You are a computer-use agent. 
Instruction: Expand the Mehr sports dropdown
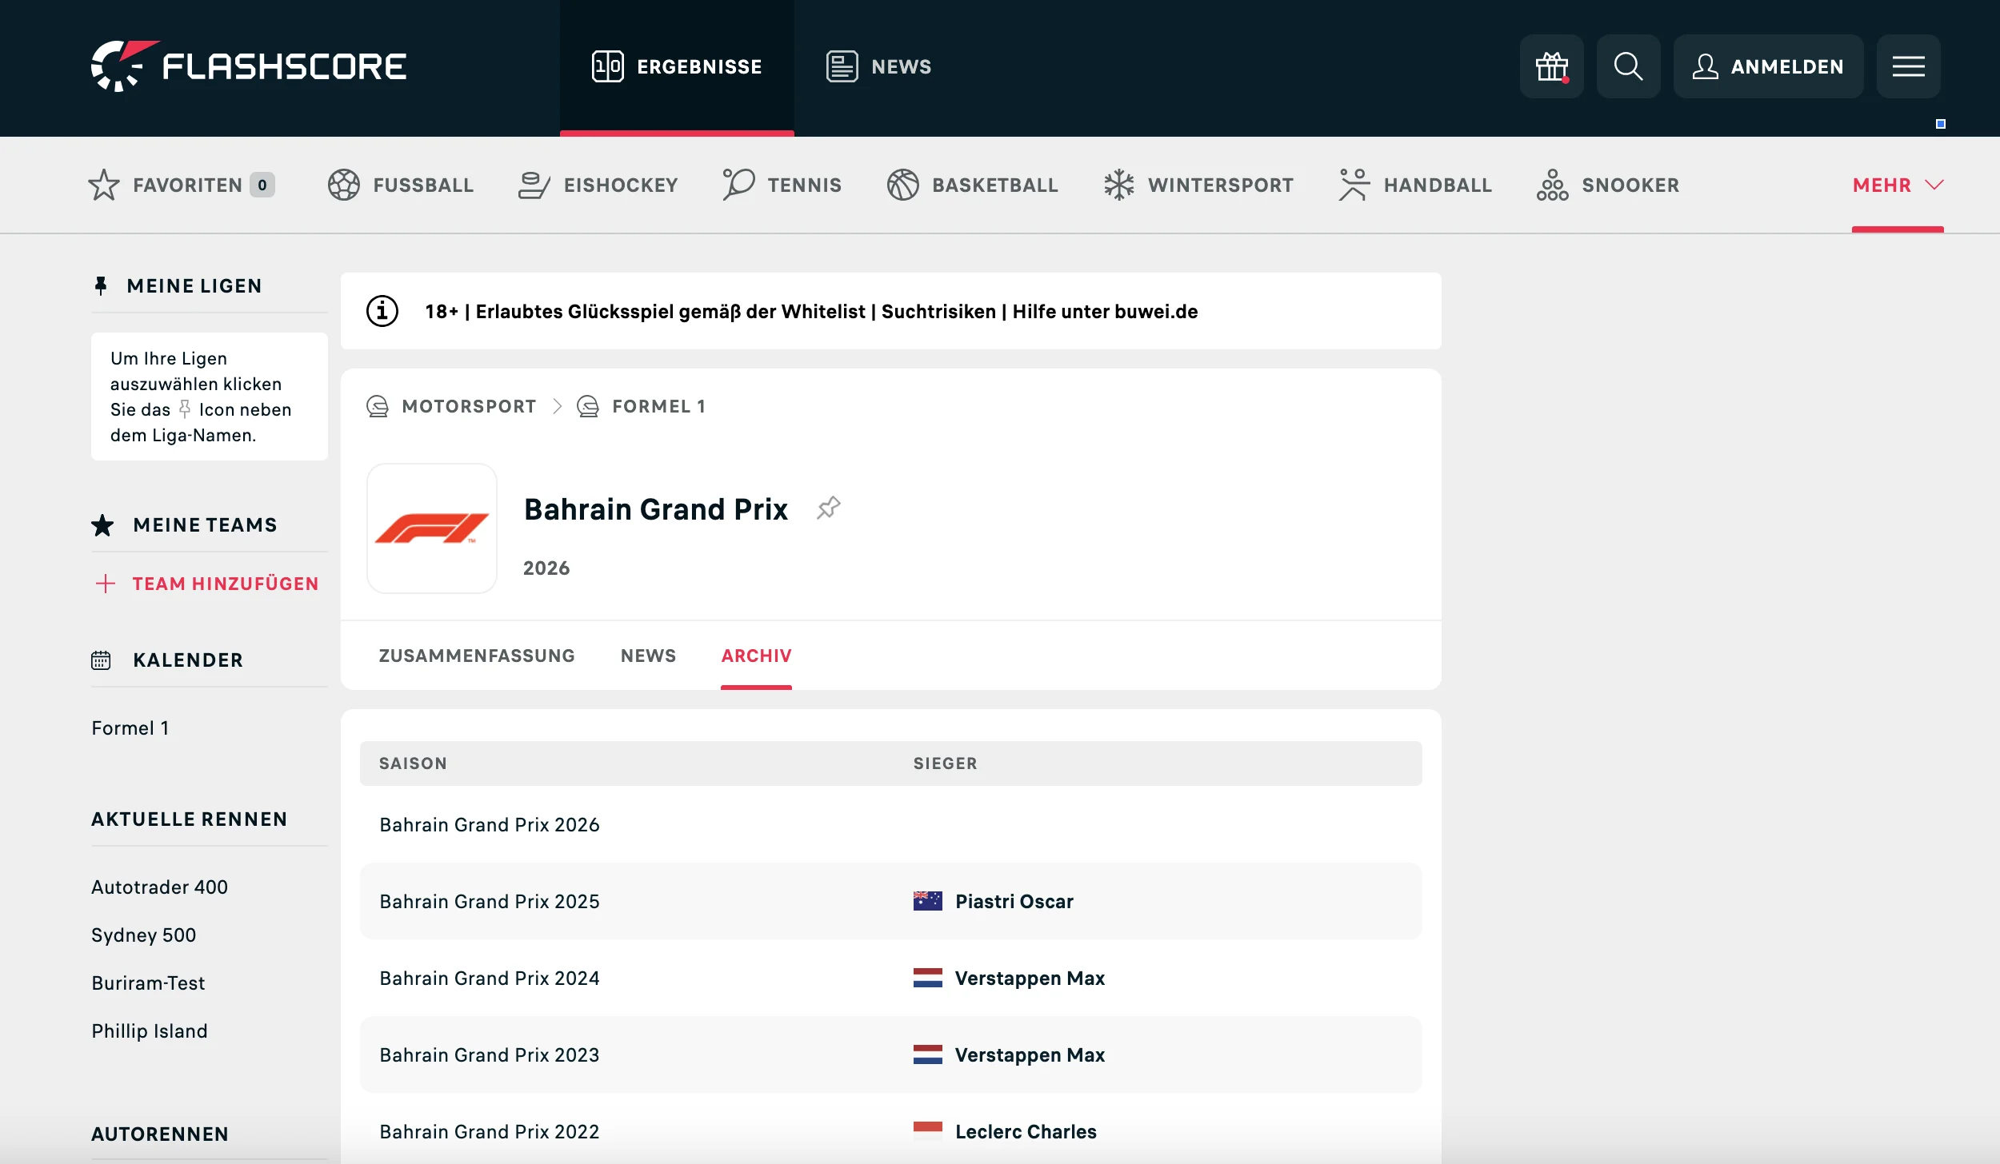pos(1897,185)
